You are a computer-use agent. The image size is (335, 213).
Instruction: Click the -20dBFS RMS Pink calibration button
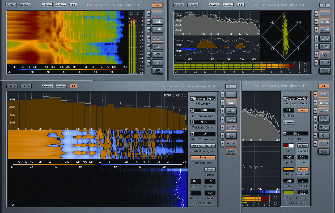(x=203, y=146)
